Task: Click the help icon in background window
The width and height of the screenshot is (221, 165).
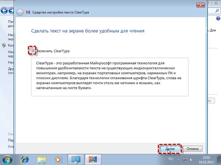Action: click(218, 18)
